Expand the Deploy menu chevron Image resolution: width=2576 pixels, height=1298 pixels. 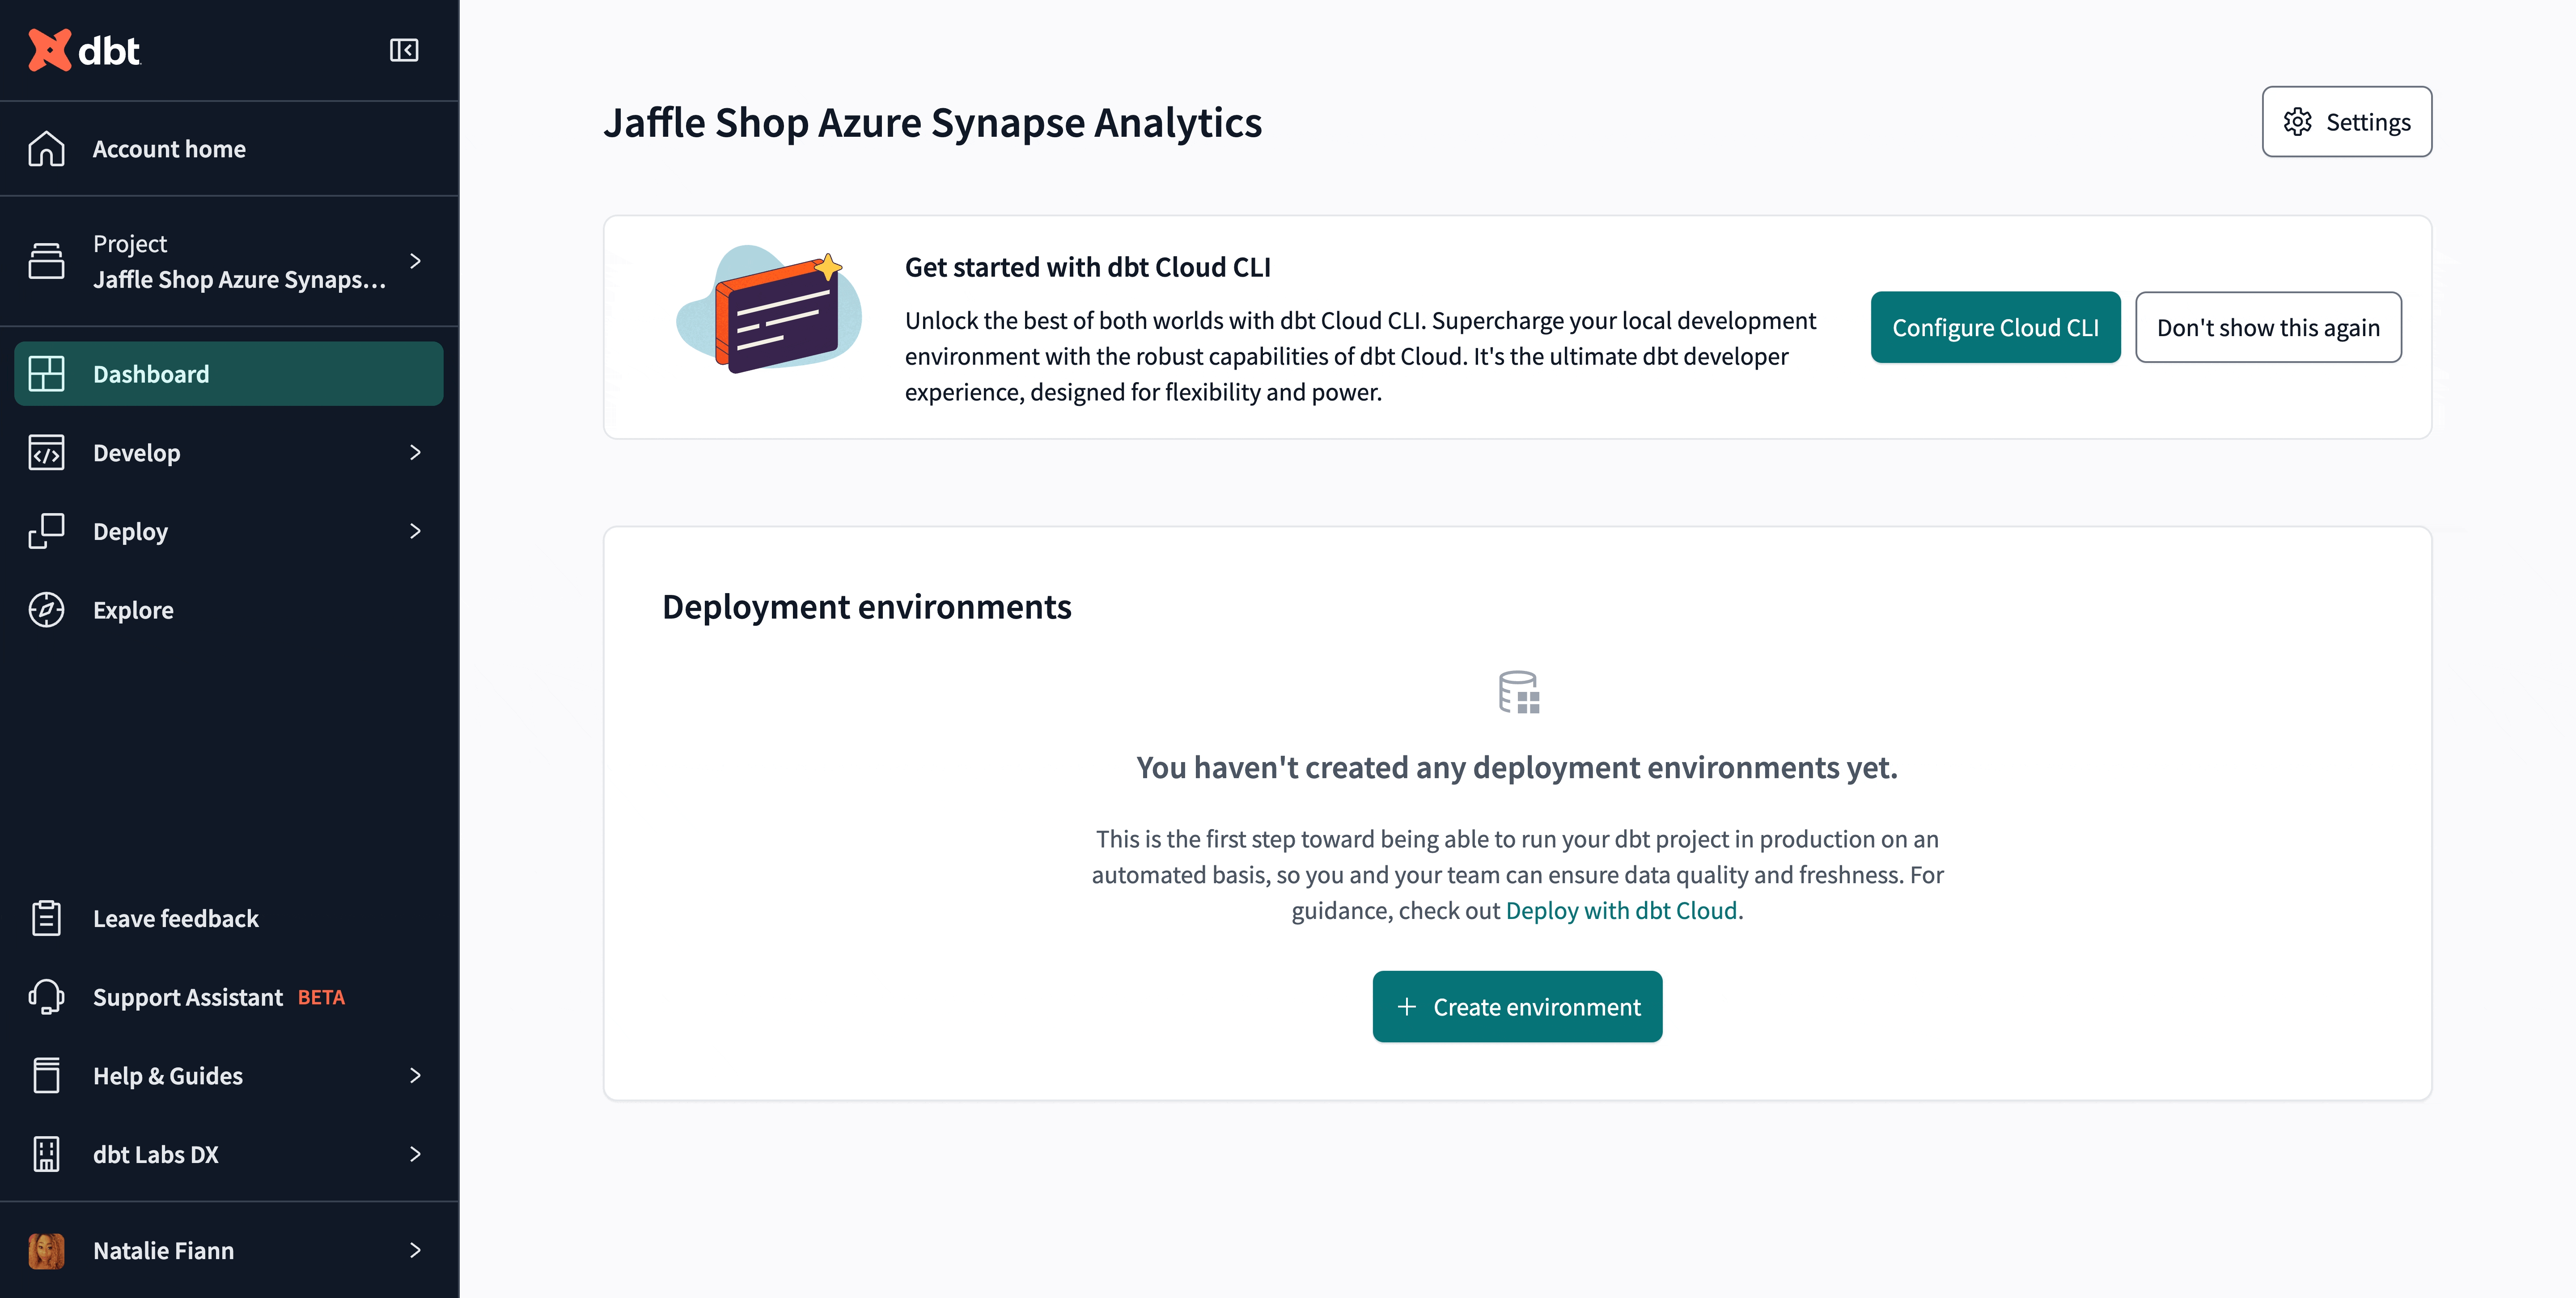pos(415,531)
